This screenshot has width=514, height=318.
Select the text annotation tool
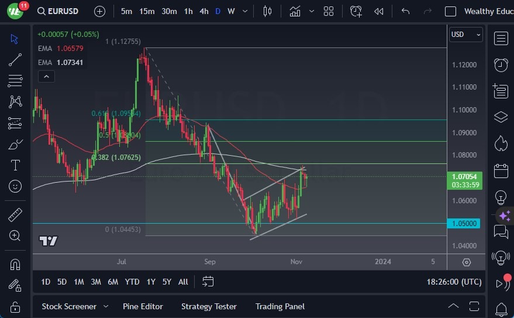click(15, 165)
